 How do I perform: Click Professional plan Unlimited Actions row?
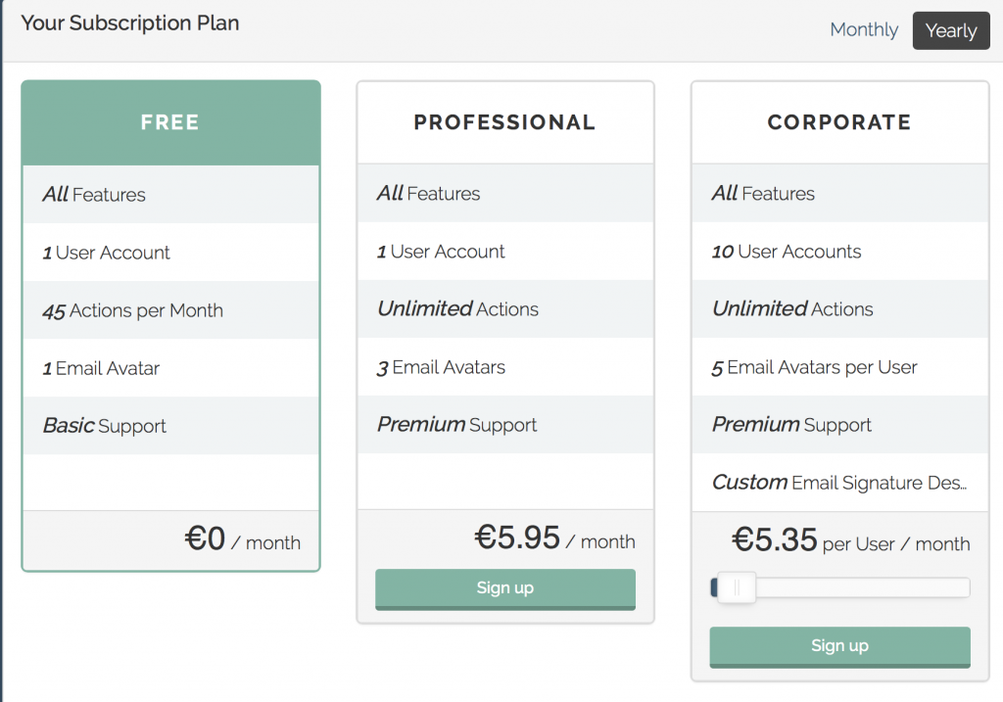coord(505,308)
